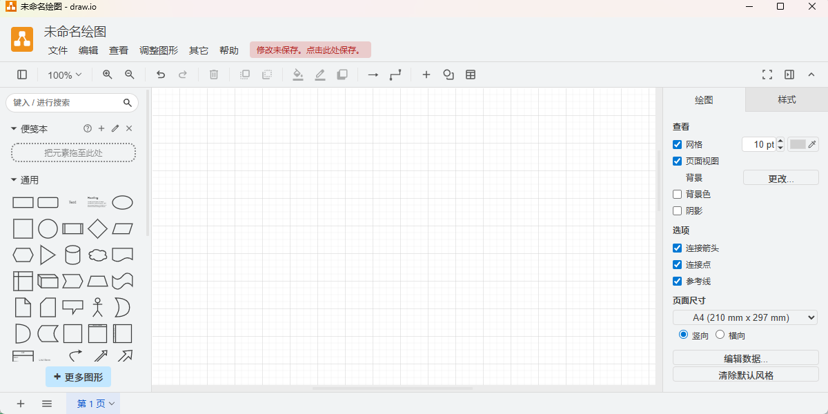
Task: Select the Actor shape in shapes list
Action: coord(97,307)
